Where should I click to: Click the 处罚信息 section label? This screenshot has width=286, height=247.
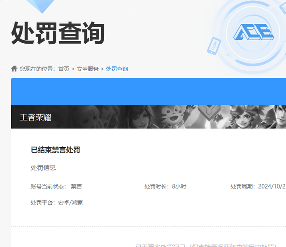click(x=43, y=168)
